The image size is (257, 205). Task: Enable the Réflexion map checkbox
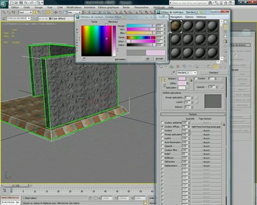coord(162,158)
